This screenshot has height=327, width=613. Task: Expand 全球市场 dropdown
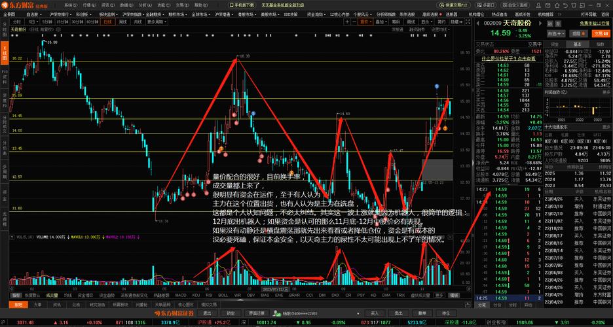pos(200,14)
